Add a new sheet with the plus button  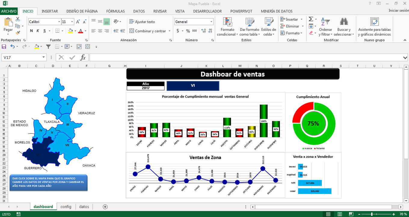click(x=105, y=206)
